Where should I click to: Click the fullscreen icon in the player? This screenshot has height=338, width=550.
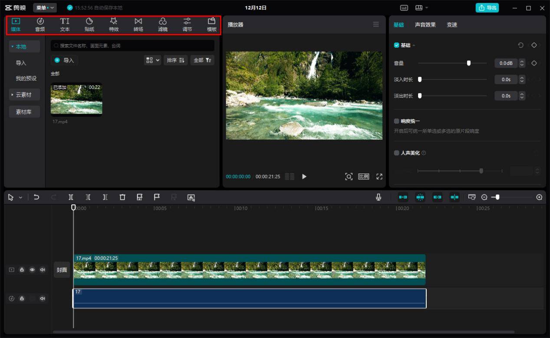click(x=379, y=177)
